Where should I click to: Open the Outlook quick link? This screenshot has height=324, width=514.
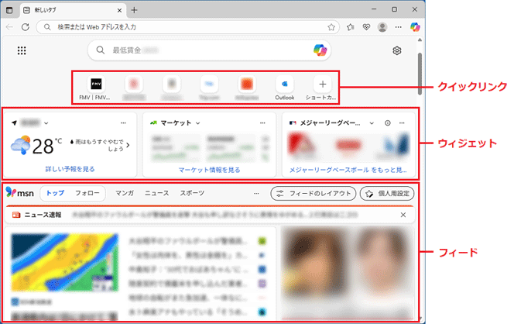coord(285,88)
